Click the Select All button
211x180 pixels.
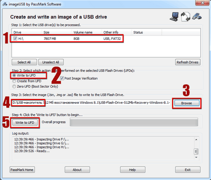24,62
